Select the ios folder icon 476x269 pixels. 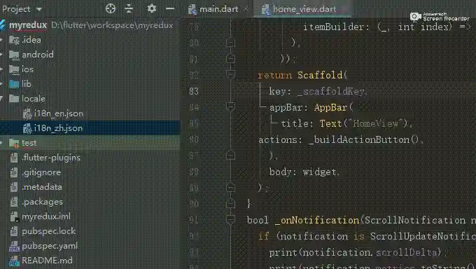(14, 69)
